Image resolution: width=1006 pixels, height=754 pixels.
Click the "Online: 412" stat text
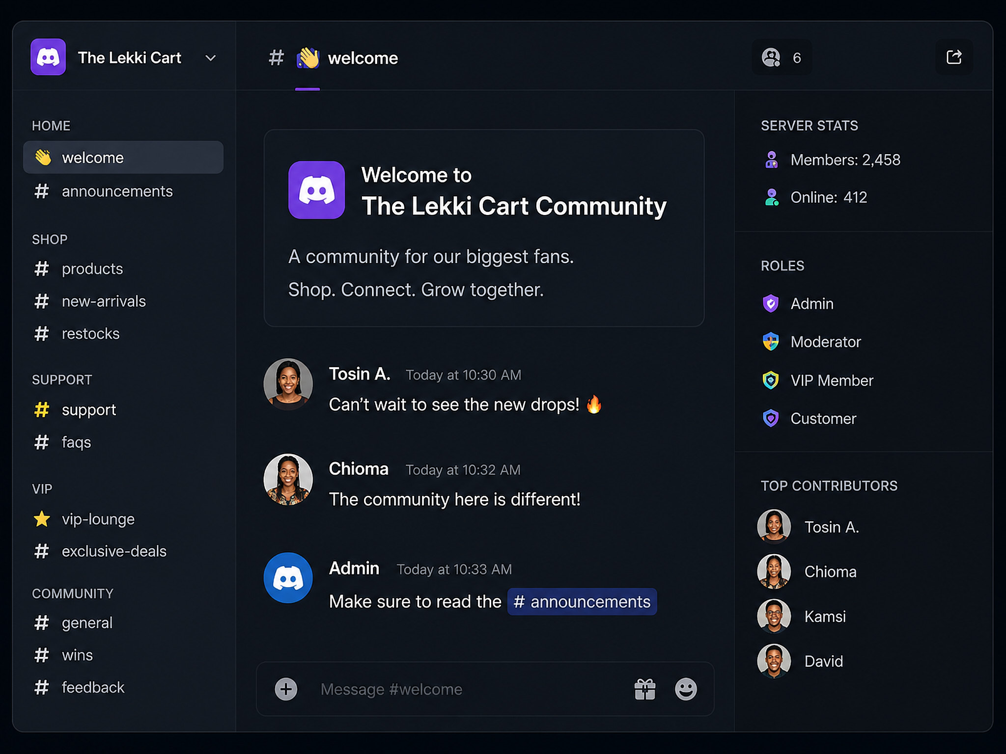pyautogui.click(x=829, y=197)
